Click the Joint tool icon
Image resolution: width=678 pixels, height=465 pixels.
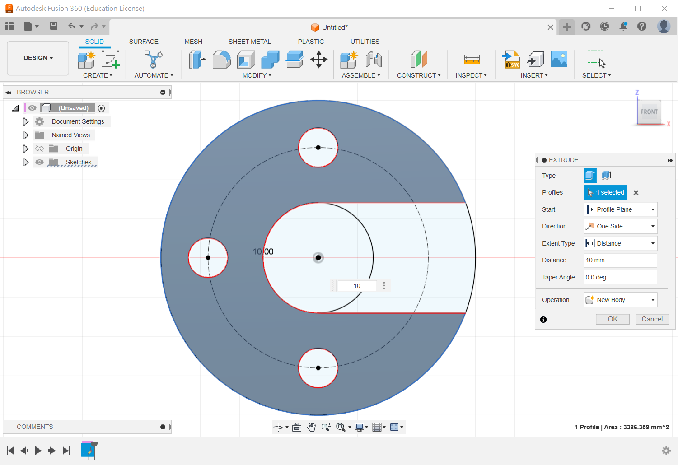pyautogui.click(x=374, y=60)
